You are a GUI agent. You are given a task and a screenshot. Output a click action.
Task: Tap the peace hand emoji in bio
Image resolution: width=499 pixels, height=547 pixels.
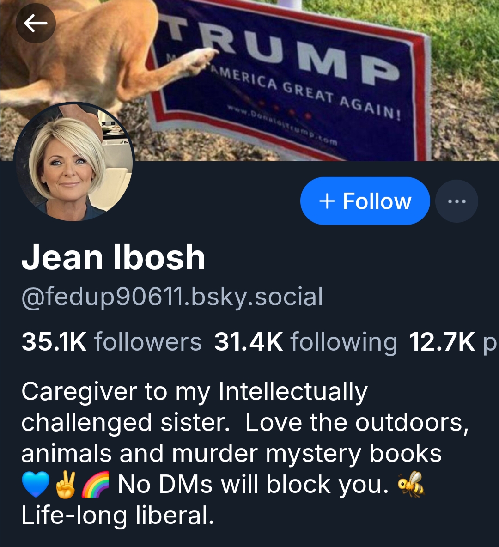tap(66, 484)
